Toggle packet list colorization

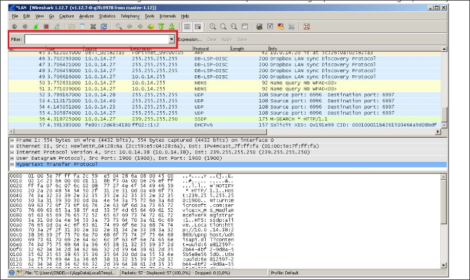187,27
